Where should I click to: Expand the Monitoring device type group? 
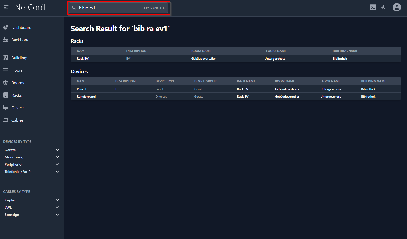click(x=57, y=157)
